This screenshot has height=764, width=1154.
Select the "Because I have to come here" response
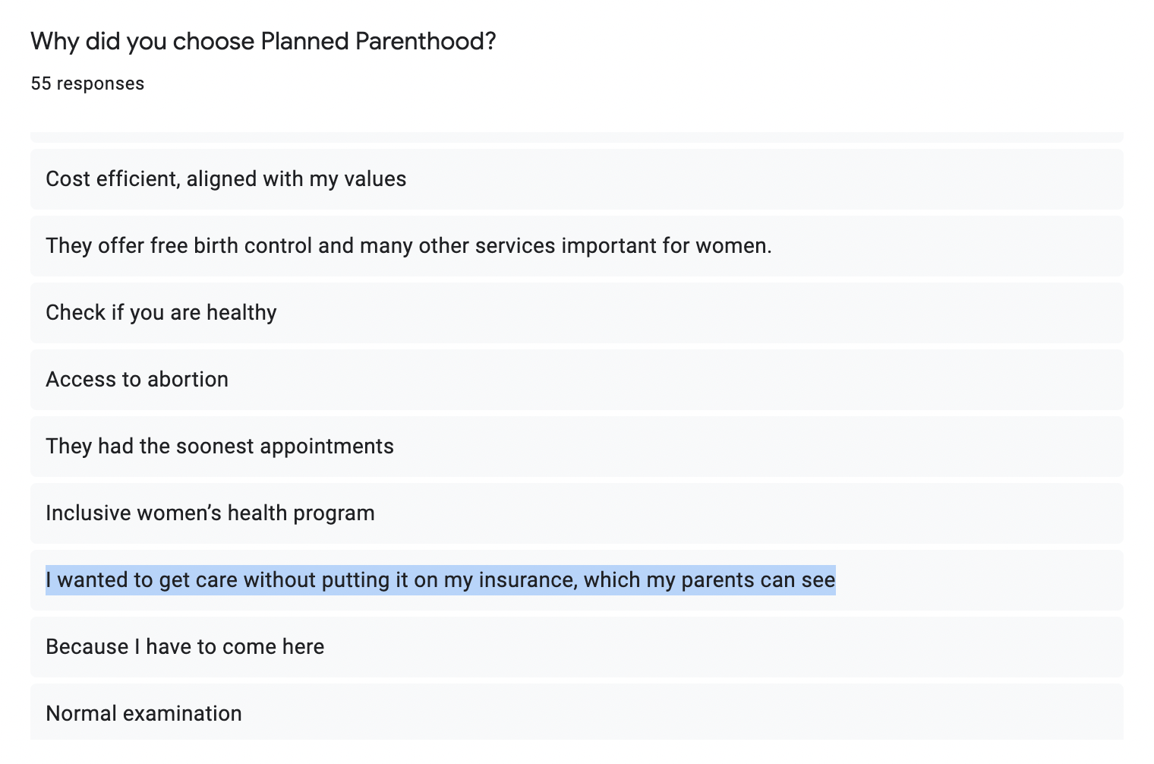point(184,647)
